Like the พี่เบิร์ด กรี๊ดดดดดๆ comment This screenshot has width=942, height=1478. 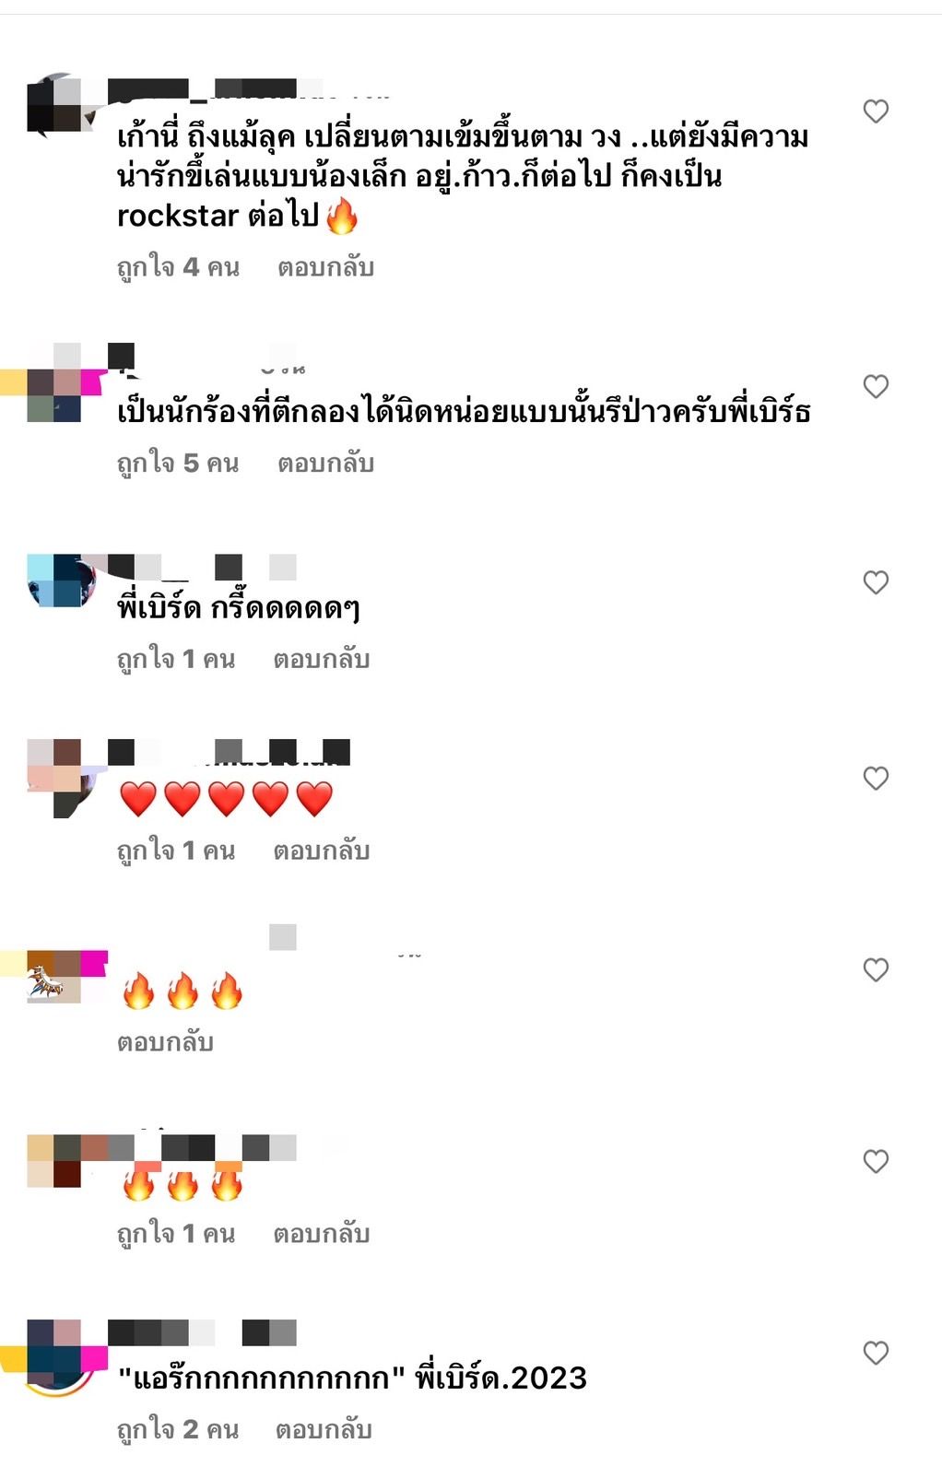pos(875,582)
